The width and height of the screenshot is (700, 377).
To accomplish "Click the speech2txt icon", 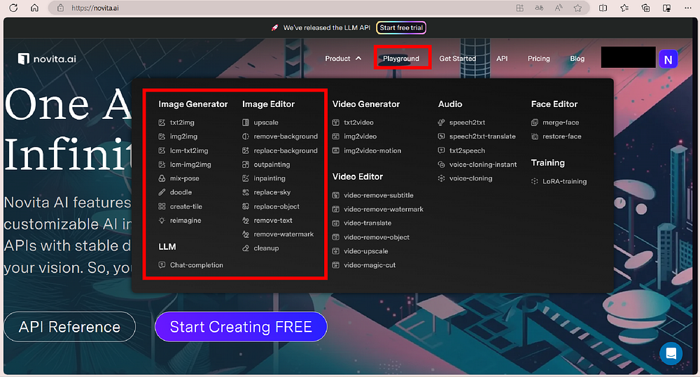I will tap(441, 122).
